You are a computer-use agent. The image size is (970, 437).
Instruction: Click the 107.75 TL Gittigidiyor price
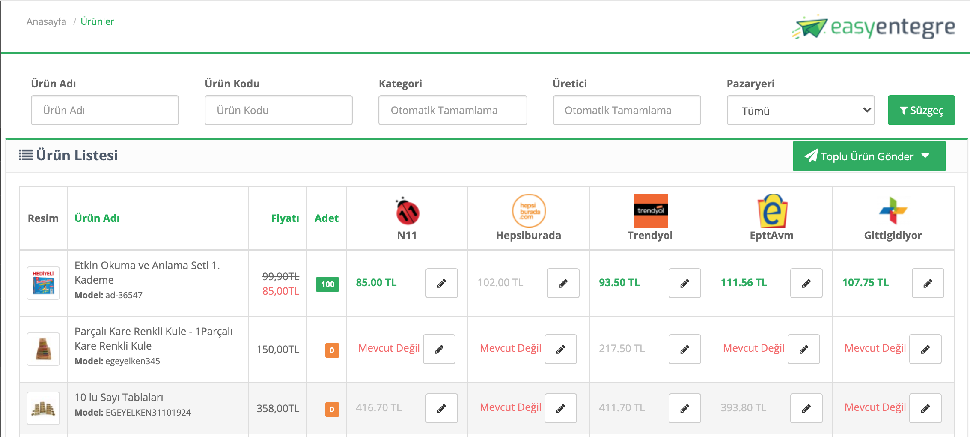pyautogui.click(x=866, y=283)
